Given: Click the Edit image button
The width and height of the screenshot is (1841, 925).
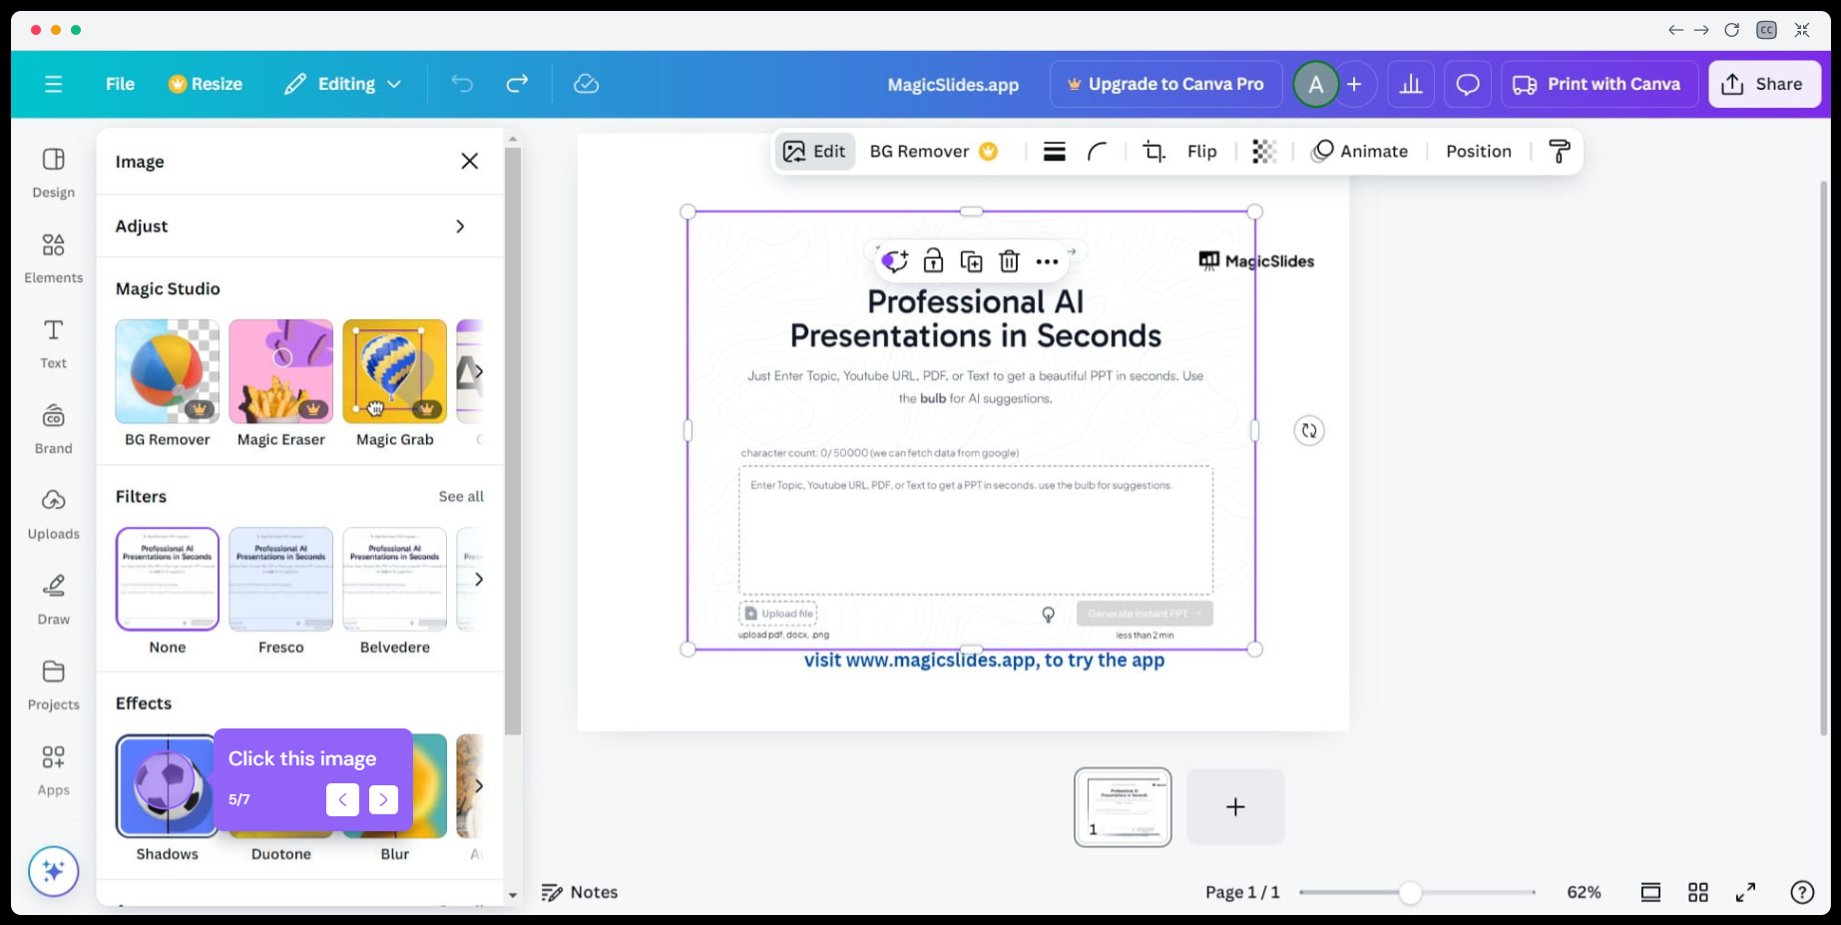Looking at the screenshot, I should [x=814, y=152].
